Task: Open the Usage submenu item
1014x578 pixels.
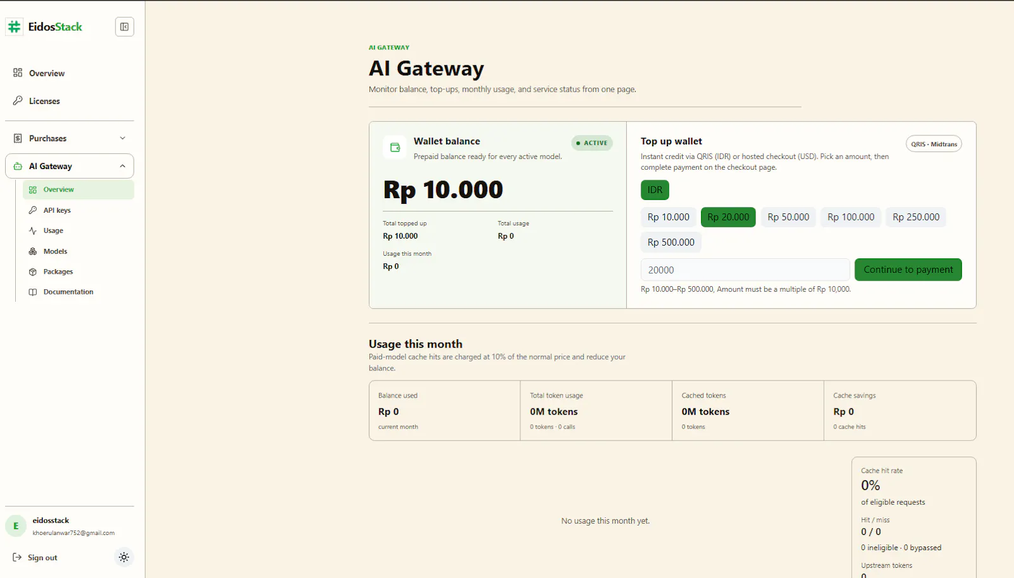Action: tap(79, 230)
